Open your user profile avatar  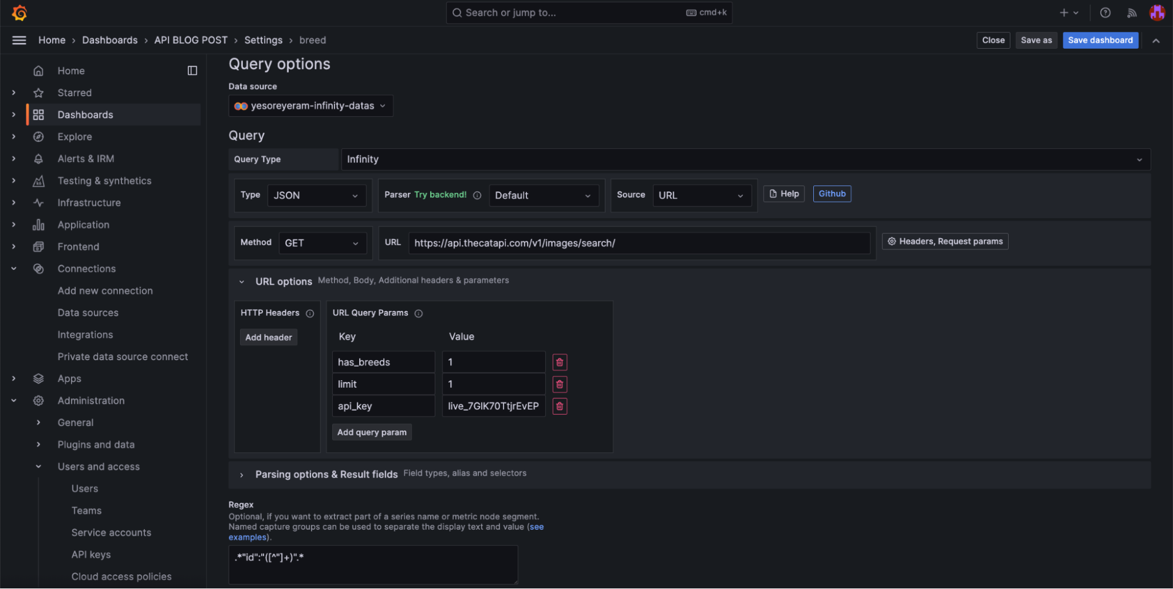1157,12
